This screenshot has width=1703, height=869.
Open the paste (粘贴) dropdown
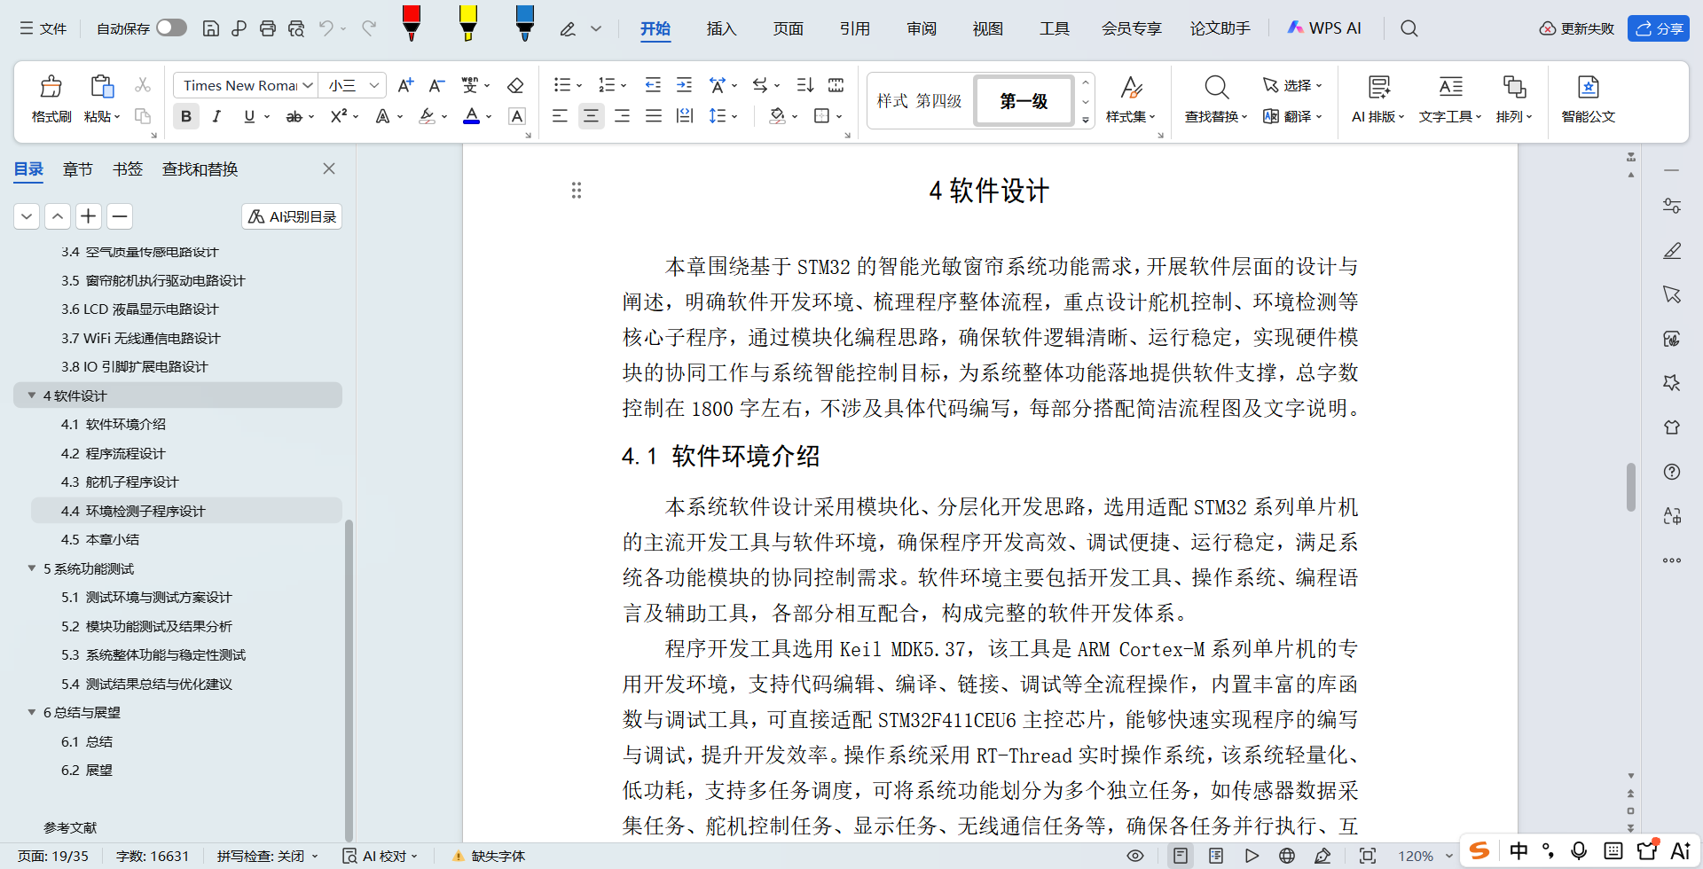pyautogui.click(x=102, y=116)
